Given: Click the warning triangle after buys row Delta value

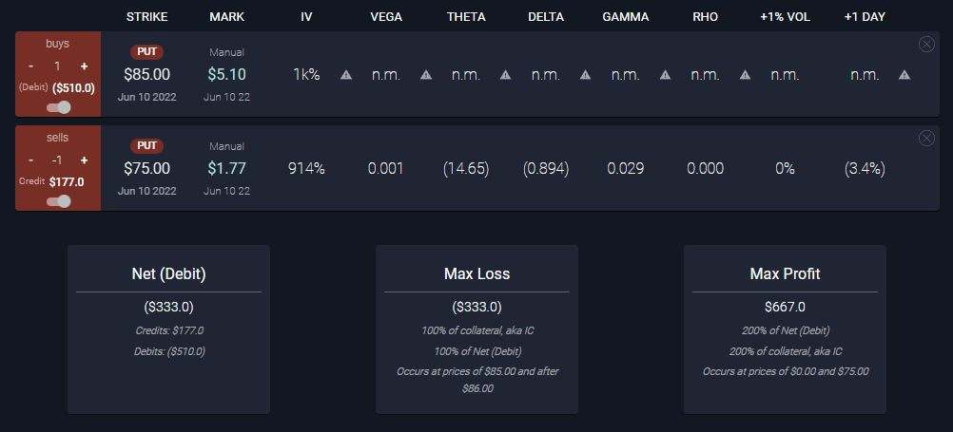Looking at the screenshot, I should (587, 75).
